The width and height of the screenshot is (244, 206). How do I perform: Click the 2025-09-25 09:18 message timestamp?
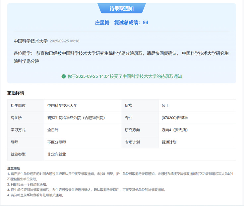(x=64, y=41)
